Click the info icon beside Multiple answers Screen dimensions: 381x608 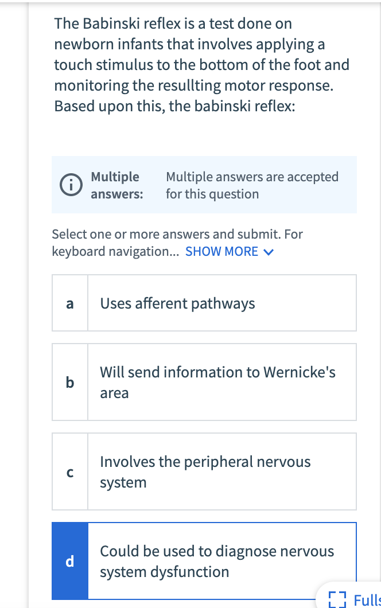click(71, 185)
